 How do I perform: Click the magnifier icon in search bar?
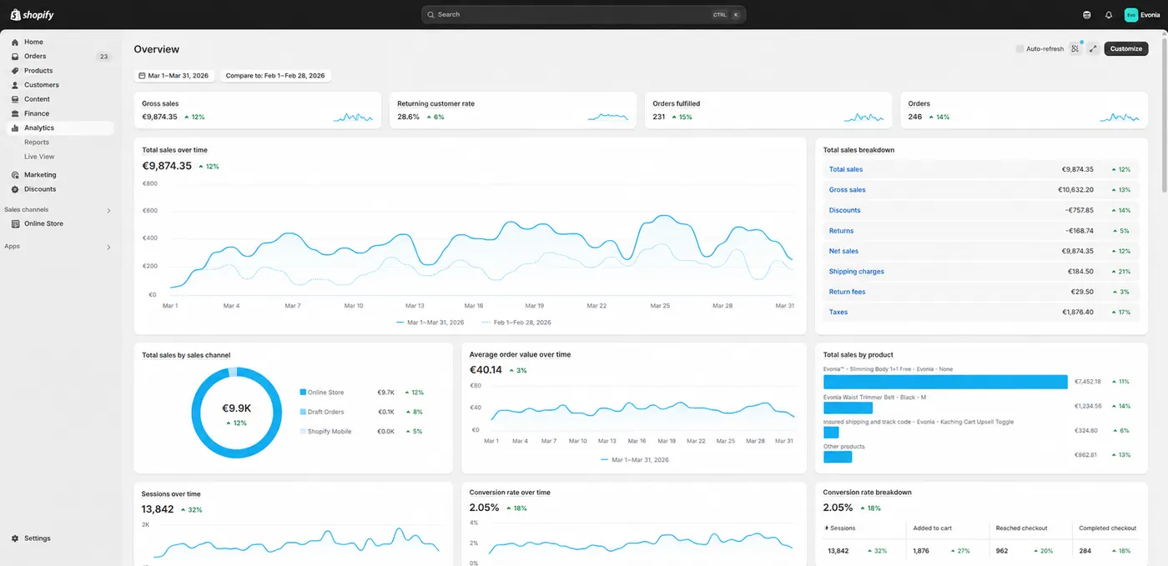pyautogui.click(x=431, y=14)
